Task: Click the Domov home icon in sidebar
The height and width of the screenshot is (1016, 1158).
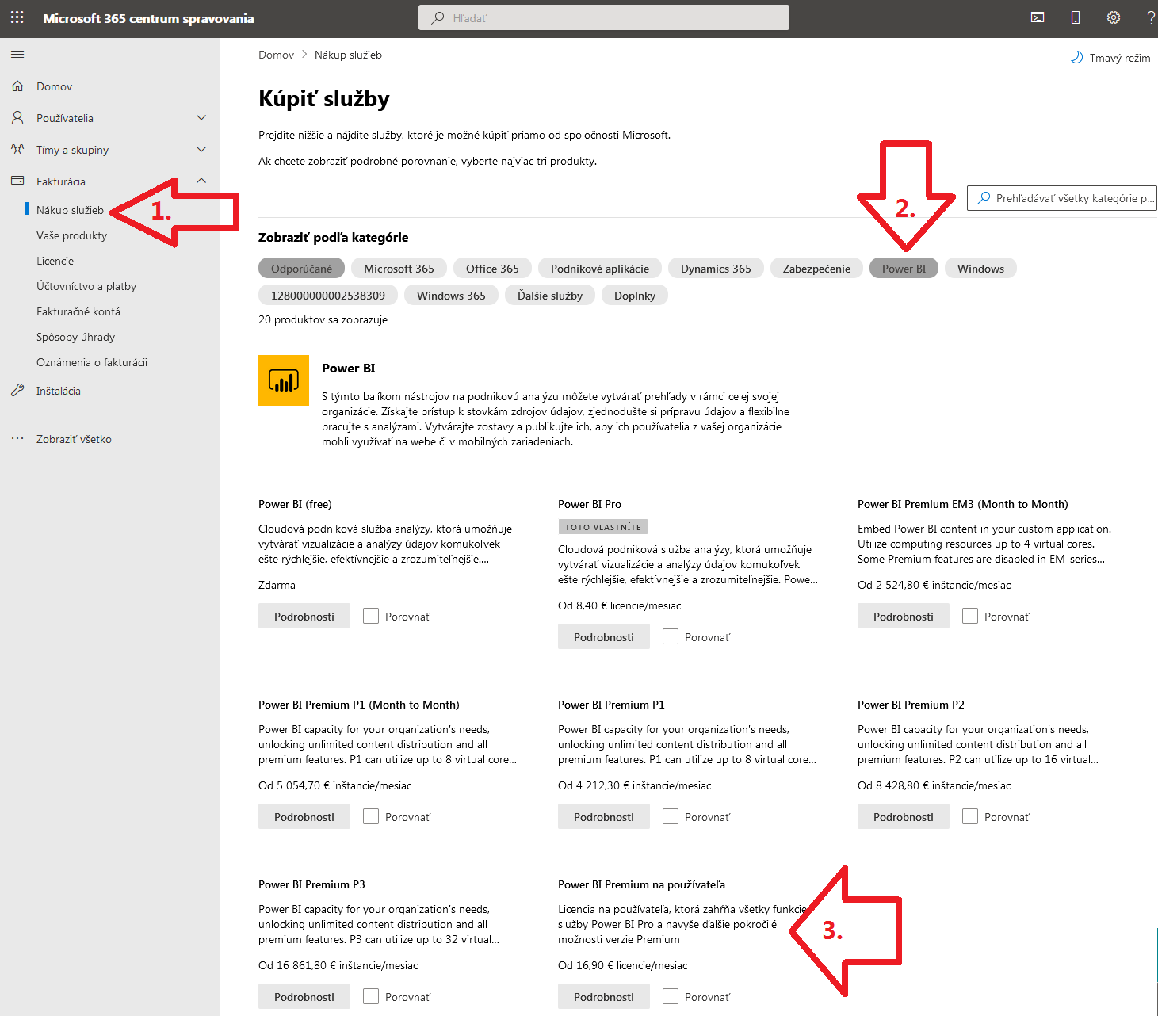Action: (x=17, y=86)
